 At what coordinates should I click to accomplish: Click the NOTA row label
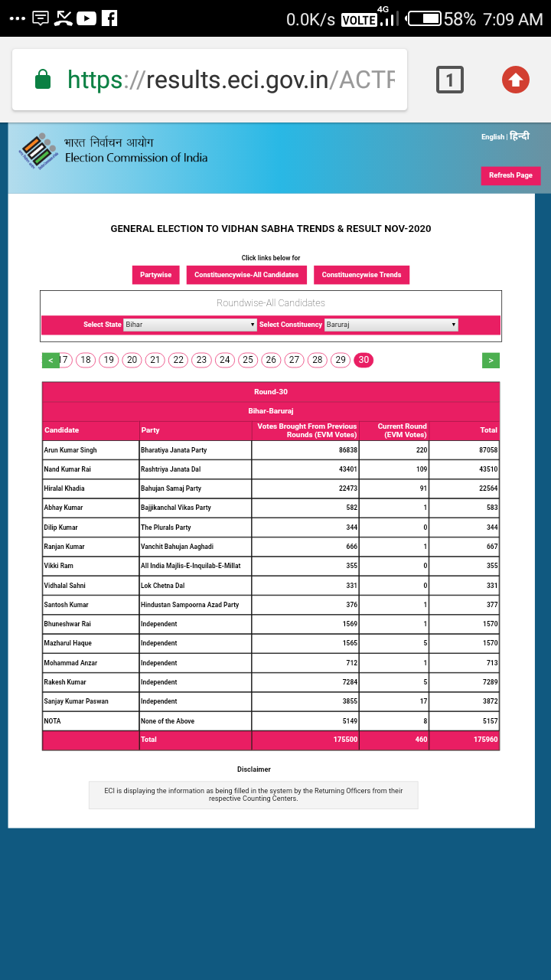point(53,721)
